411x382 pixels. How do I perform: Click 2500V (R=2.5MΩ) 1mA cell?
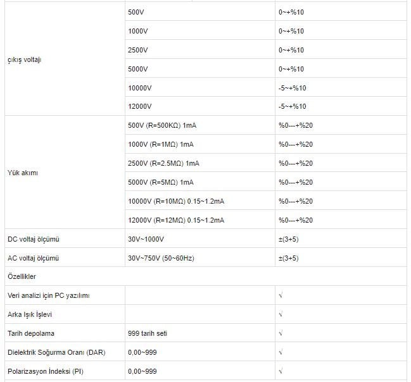pos(200,163)
